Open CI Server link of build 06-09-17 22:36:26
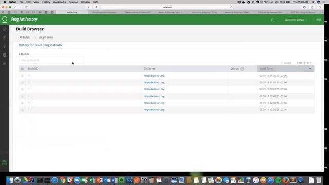Viewport: 329px width, 185px height. point(154,110)
